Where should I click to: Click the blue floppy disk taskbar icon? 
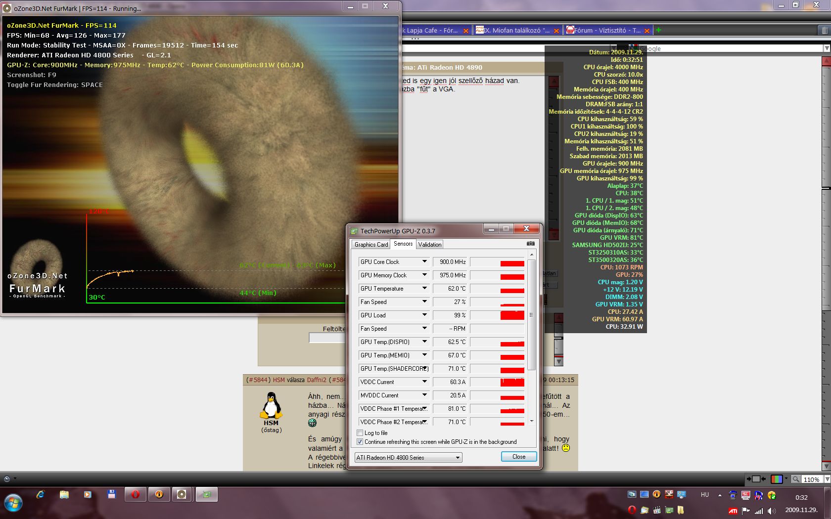111,494
